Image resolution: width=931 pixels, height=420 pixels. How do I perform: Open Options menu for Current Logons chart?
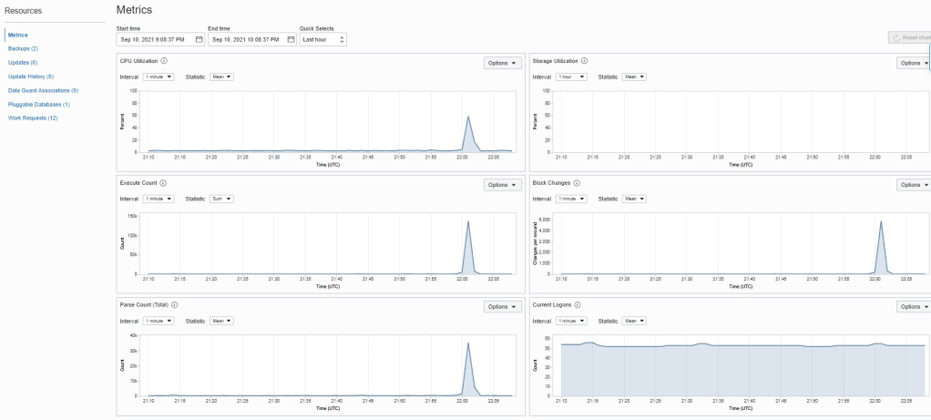tap(915, 306)
